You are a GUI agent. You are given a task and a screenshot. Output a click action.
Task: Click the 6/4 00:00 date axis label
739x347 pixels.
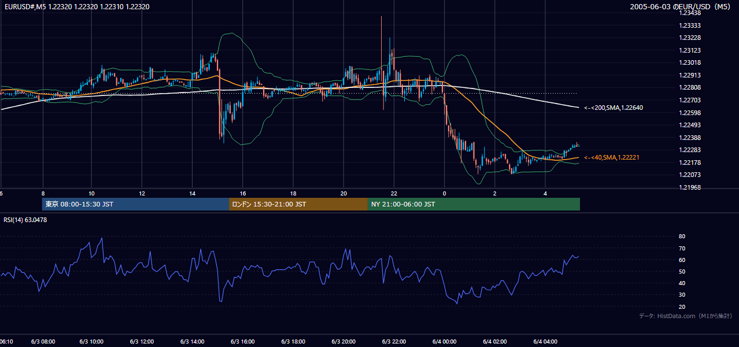point(444,342)
